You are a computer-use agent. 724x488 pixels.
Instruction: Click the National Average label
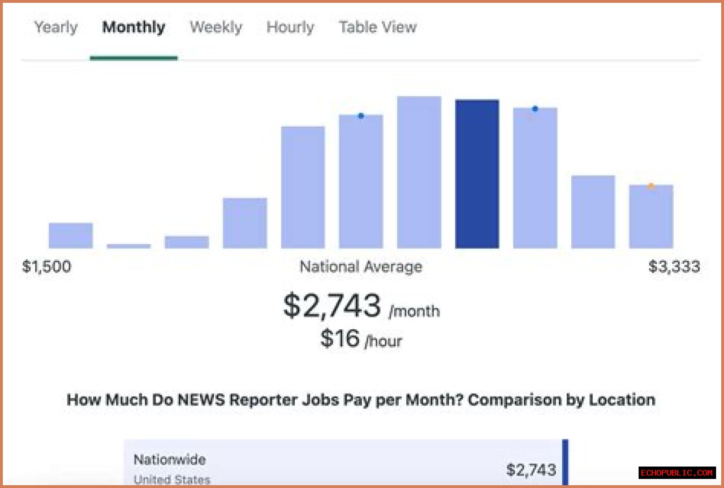click(x=361, y=267)
